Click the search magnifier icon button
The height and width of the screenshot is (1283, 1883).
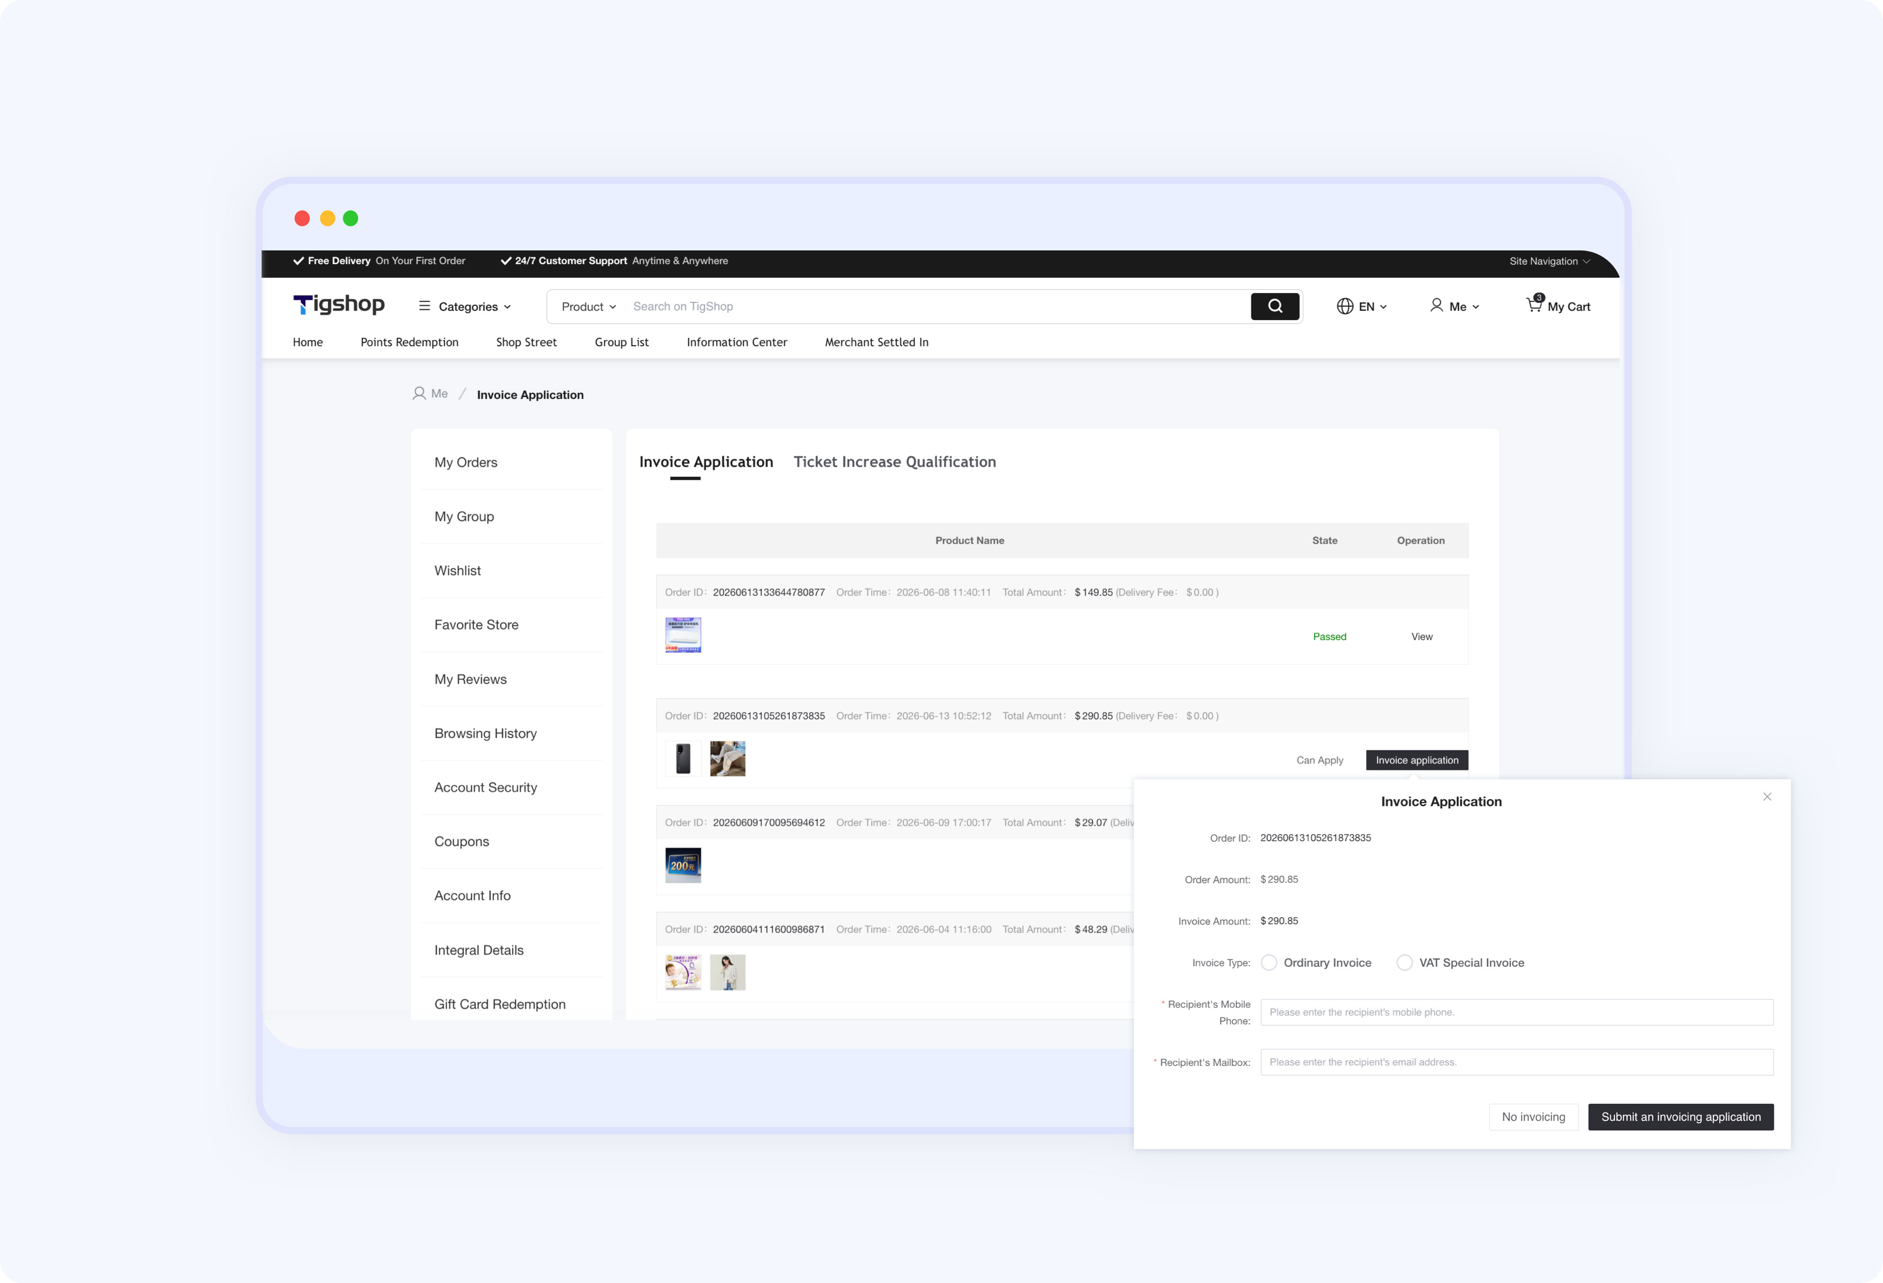coord(1274,306)
